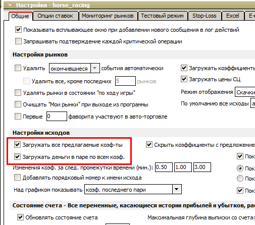This screenshot has height=225, width=255.
Task: Check Удалить события автоматически checkbox
Action: pyautogui.click(x=18, y=68)
